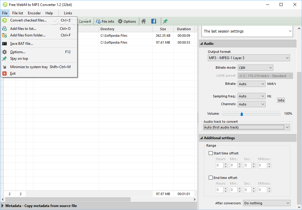
Task: Click the red Exit icon in menu
Action: [x=4, y=73]
